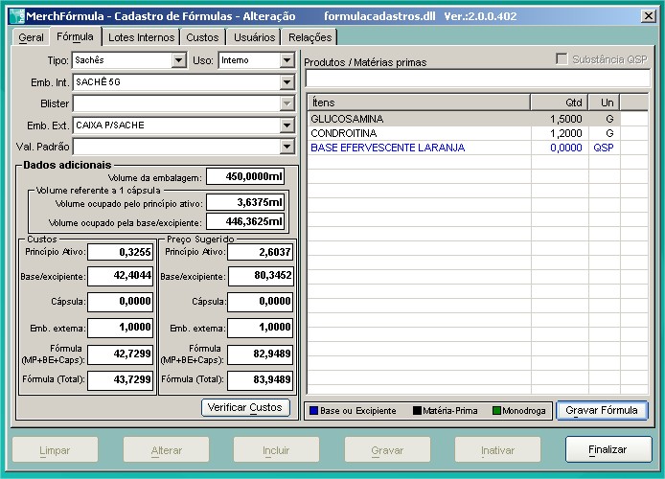The height and width of the screenshot is (479, 665).
Task: Expand the Val. Padrão dropdown
Action: point(287,147)
